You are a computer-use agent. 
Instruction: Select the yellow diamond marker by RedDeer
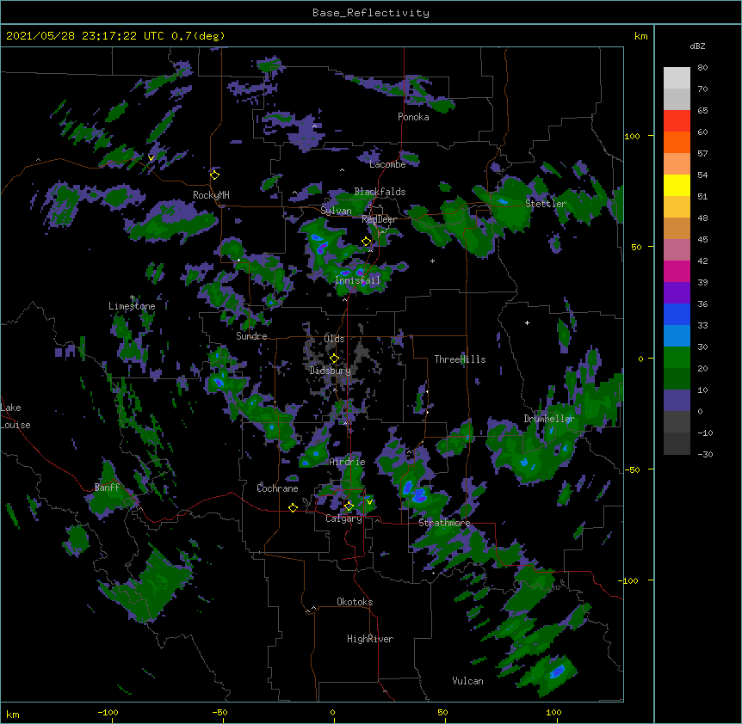point(367,242)
